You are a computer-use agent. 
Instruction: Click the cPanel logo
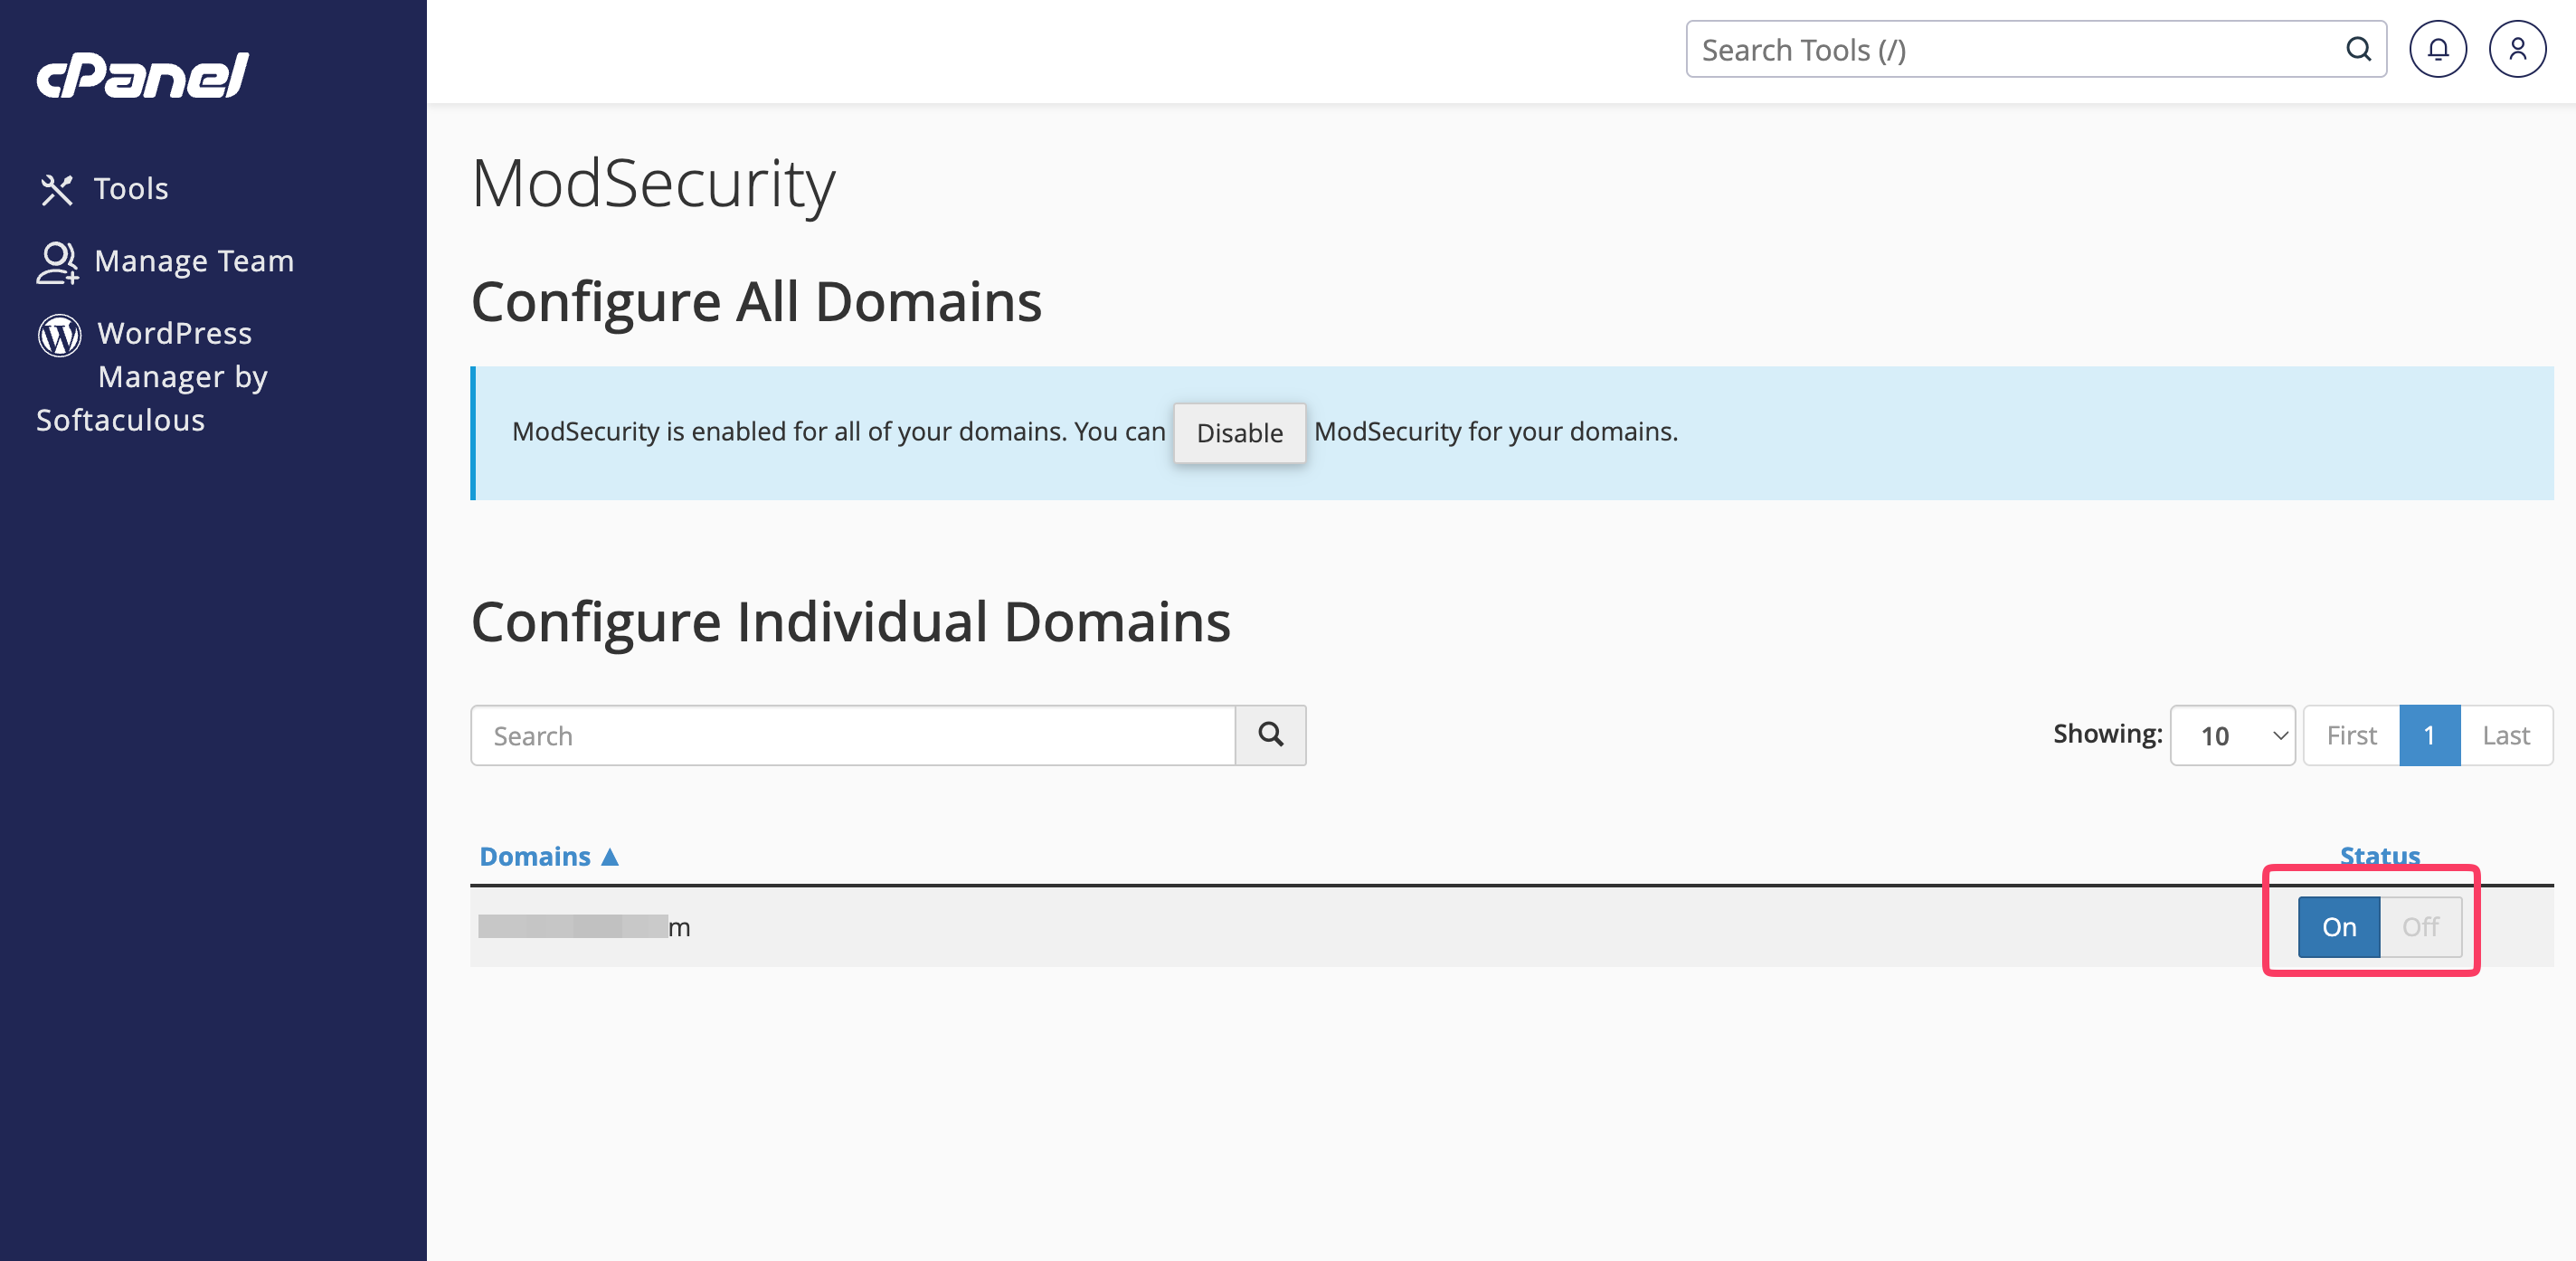(143, 75)
